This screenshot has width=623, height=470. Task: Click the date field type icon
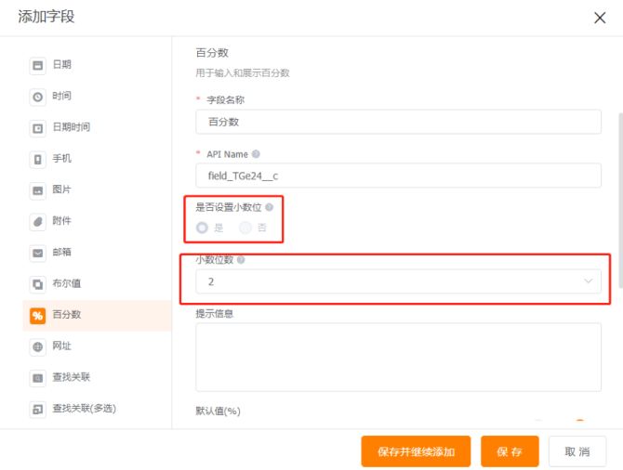(x=38, y=65)
